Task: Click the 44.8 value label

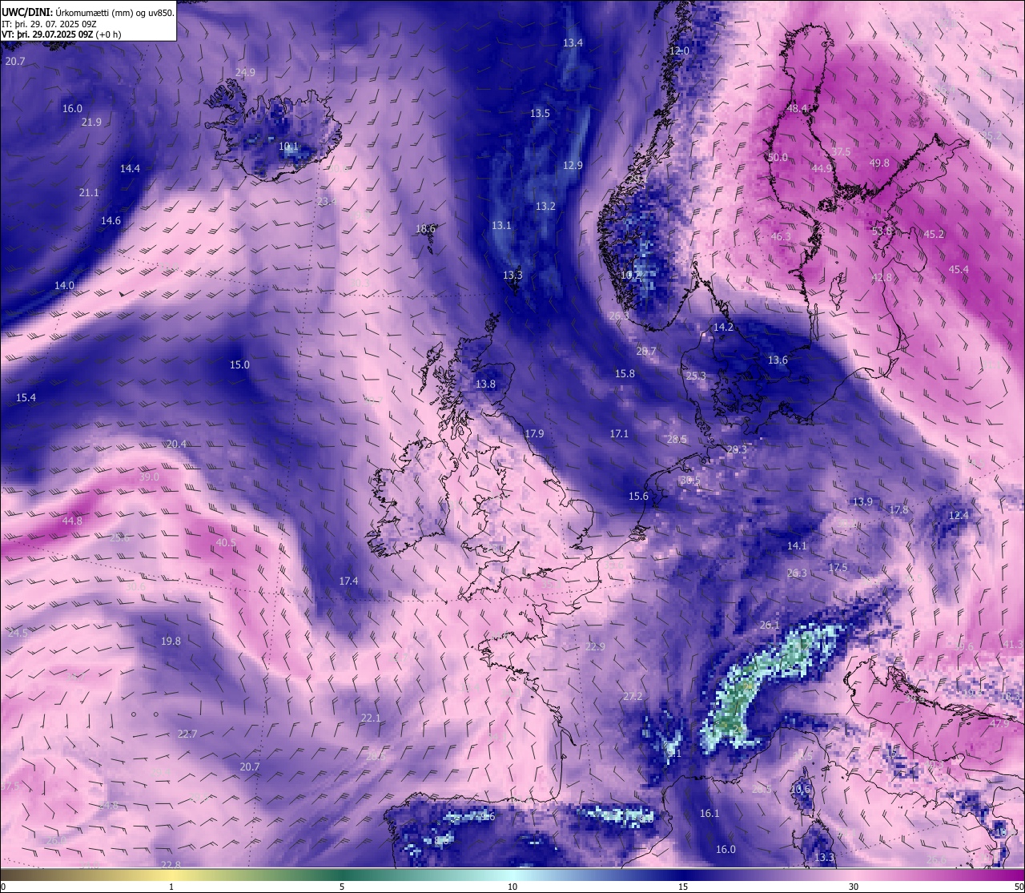Action: [72, 521]
